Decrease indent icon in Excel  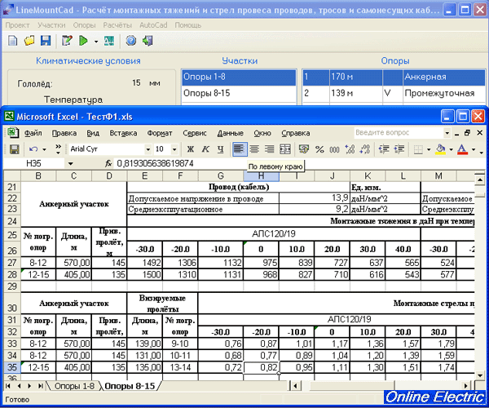(384, 149)
